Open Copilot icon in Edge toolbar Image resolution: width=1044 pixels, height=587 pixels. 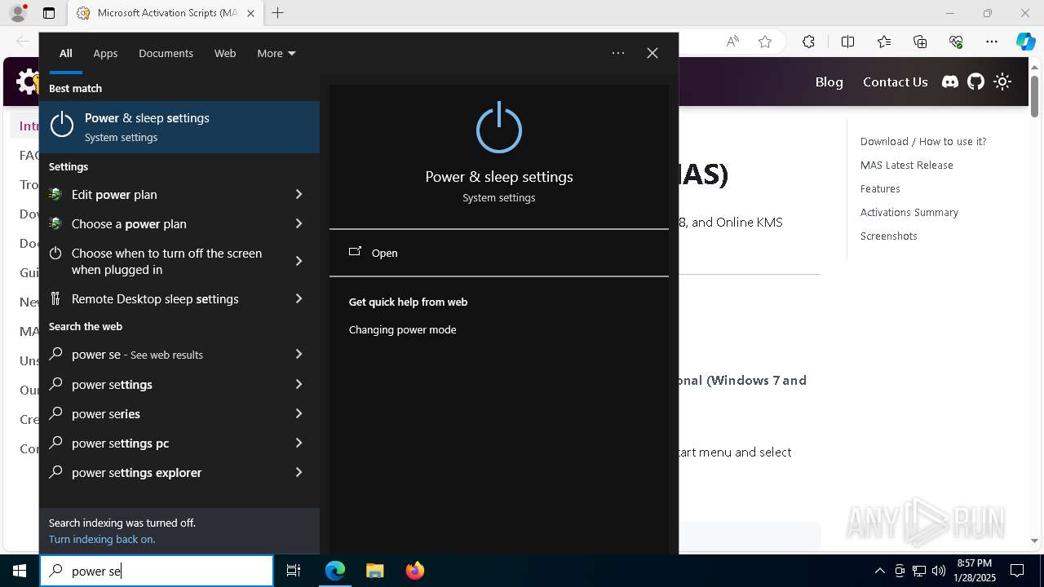click(x=1025, y=42)
